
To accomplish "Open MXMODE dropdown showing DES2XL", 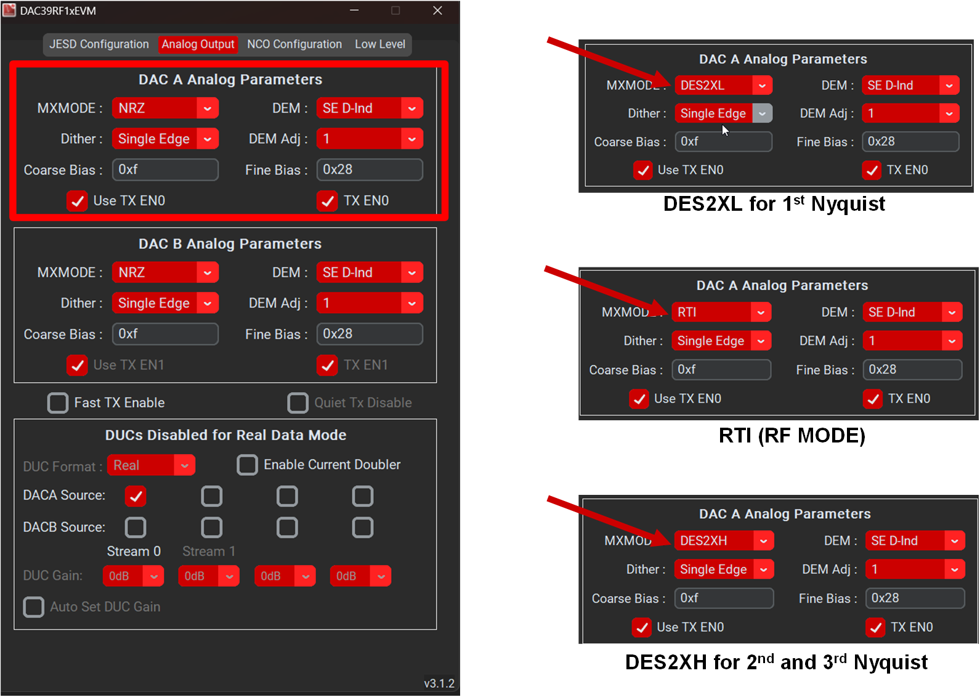I will (723, 86).
